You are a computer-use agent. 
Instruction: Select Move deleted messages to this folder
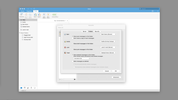point(72,55)
